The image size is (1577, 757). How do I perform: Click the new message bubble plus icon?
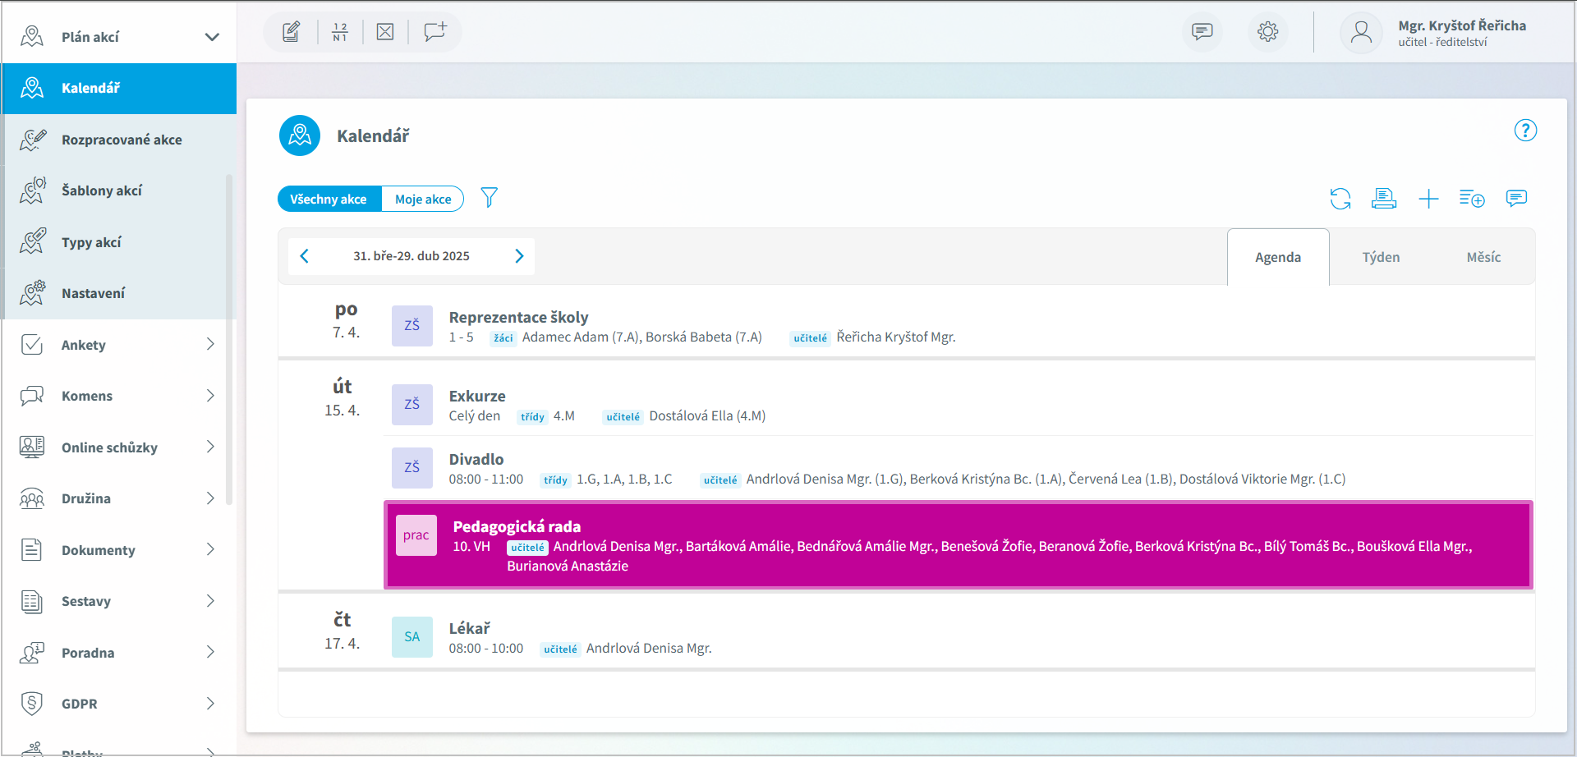[435, 32]
